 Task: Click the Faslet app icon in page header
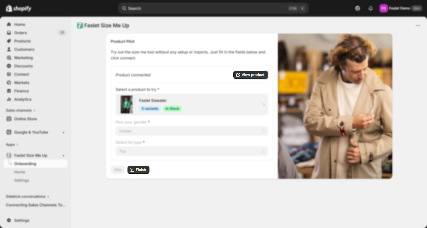[x=80, y=26]
